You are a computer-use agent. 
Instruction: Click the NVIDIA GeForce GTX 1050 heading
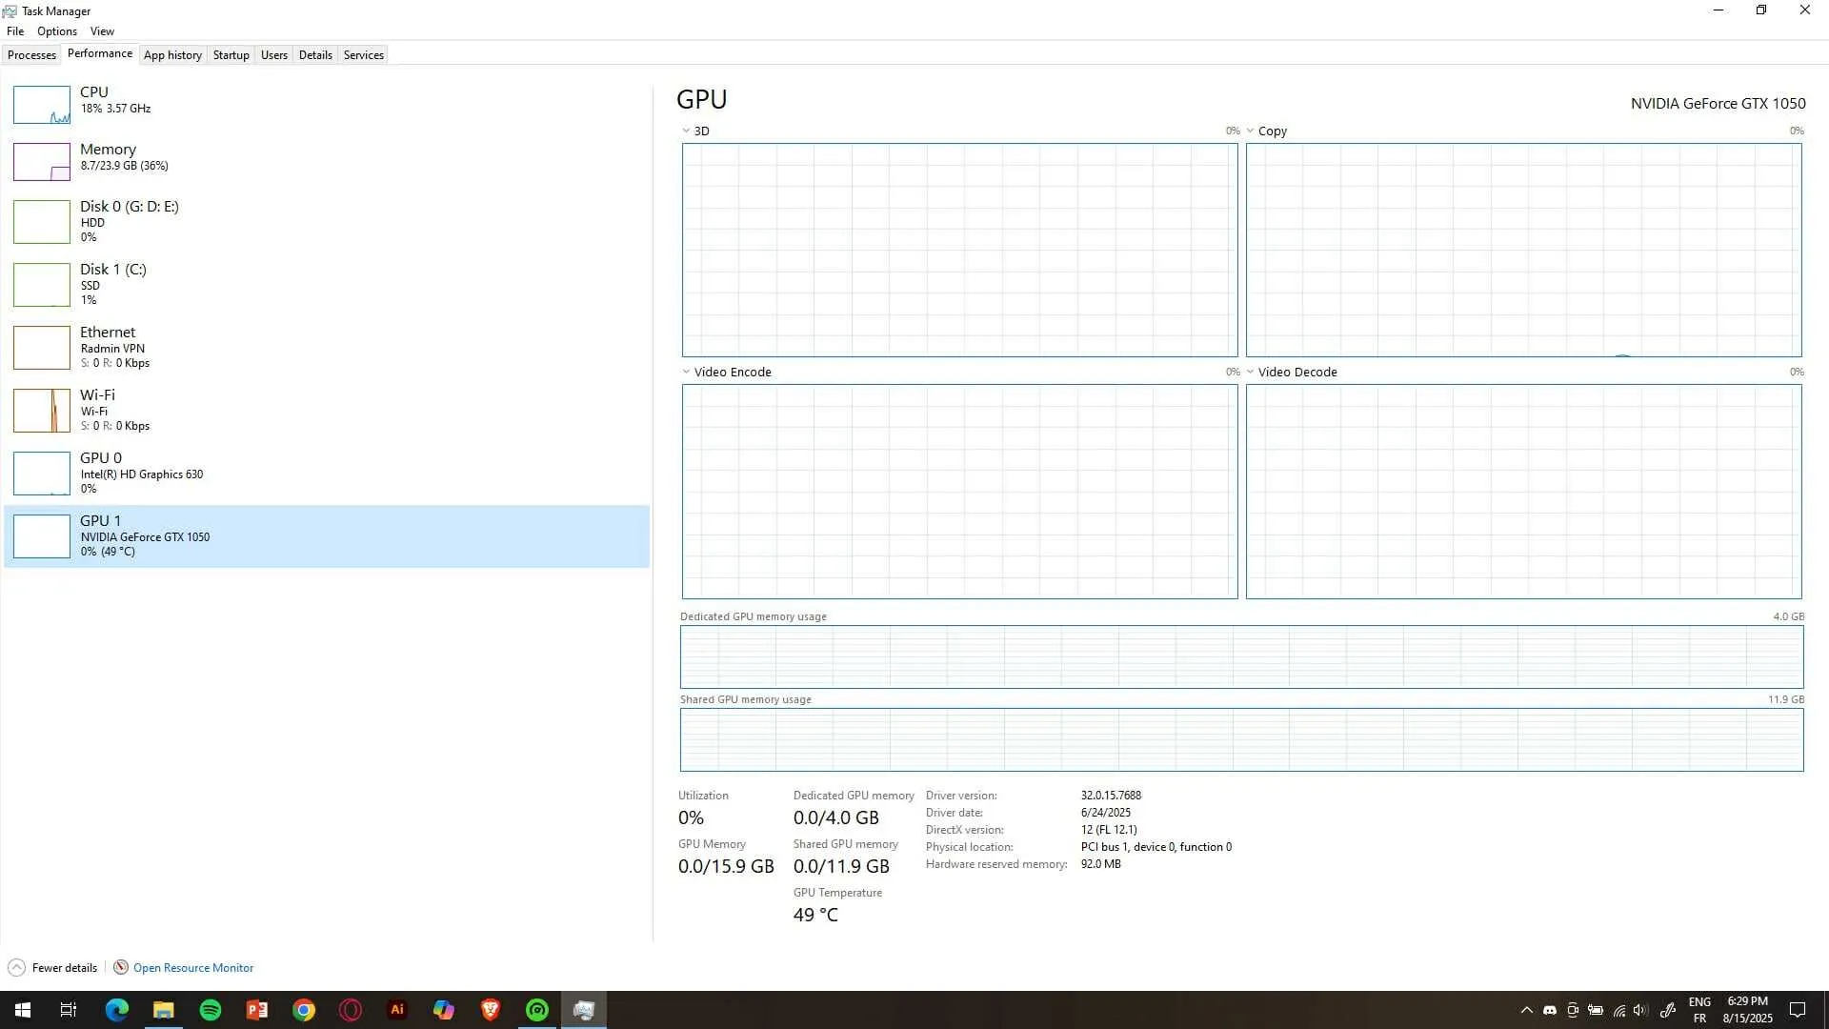tap(1718, 104)
